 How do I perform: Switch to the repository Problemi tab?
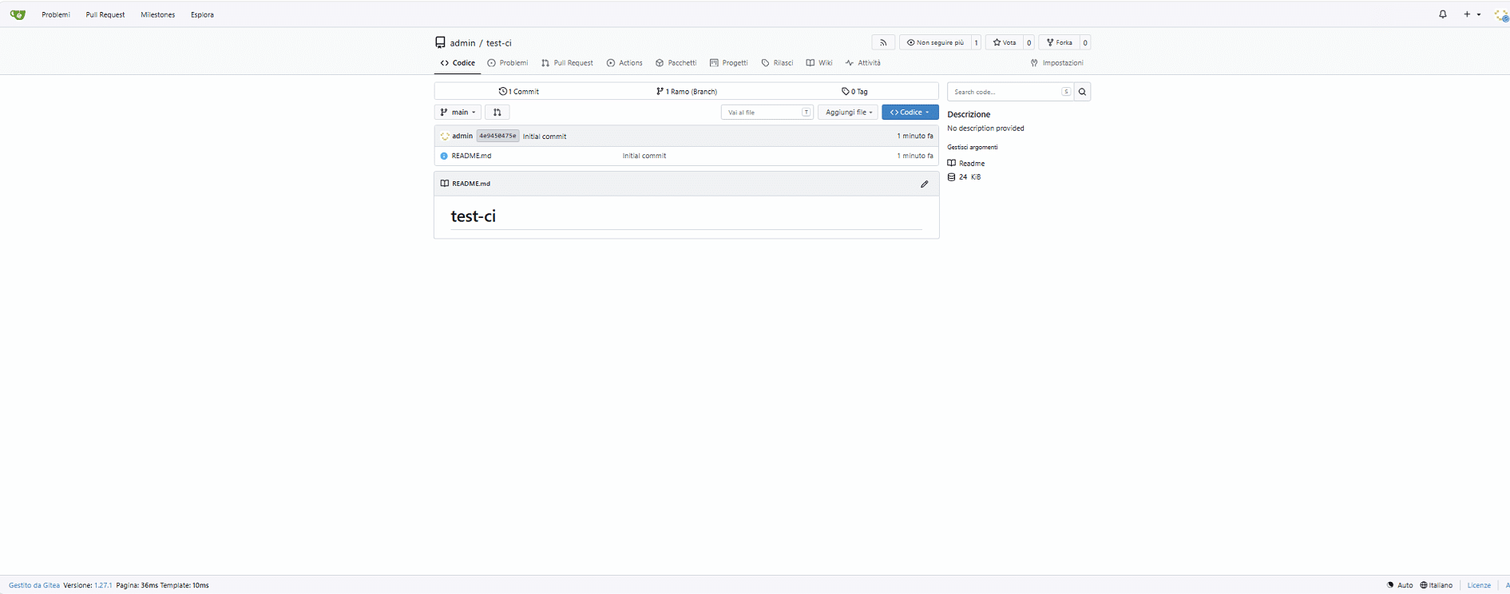click(x=508, y=63)
